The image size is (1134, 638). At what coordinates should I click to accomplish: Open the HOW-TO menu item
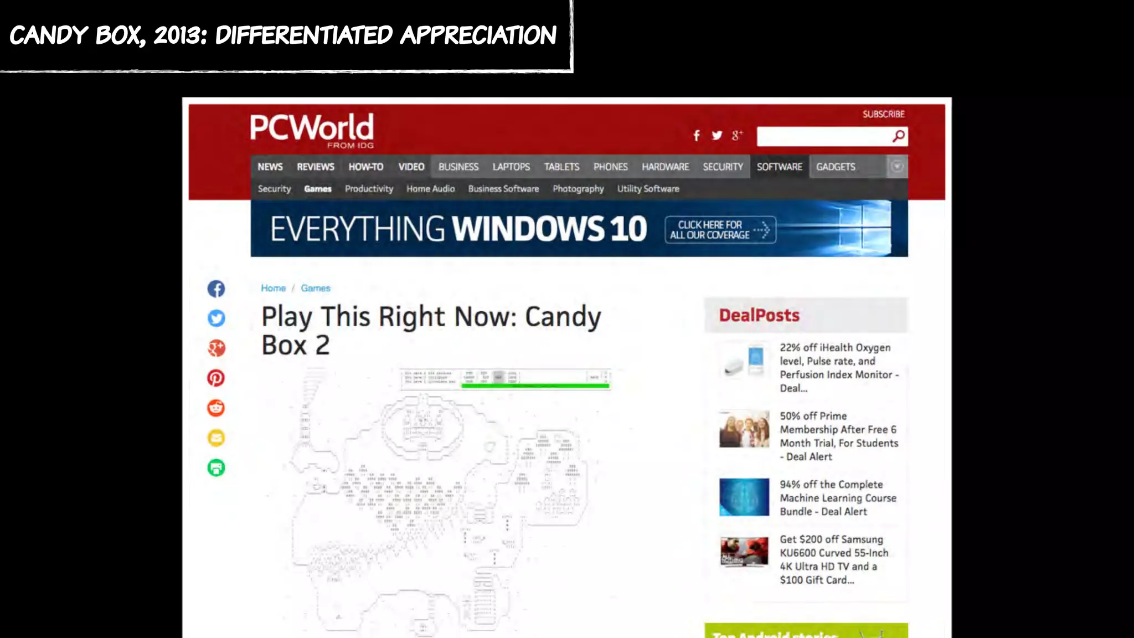point(366,167)
